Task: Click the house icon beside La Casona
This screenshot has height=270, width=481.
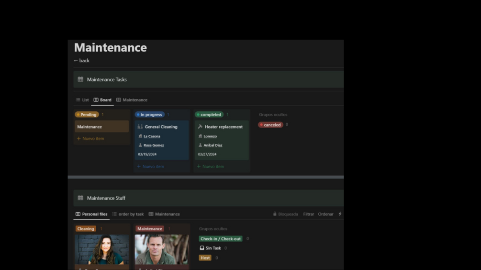Action: tap(140, 136)
